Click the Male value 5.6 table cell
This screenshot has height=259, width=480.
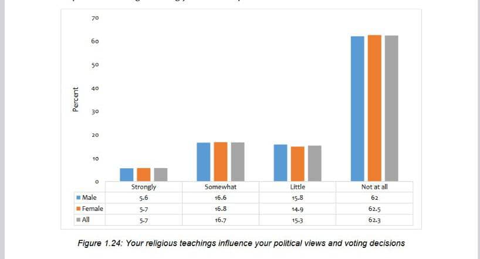click(x=144, y=198)
